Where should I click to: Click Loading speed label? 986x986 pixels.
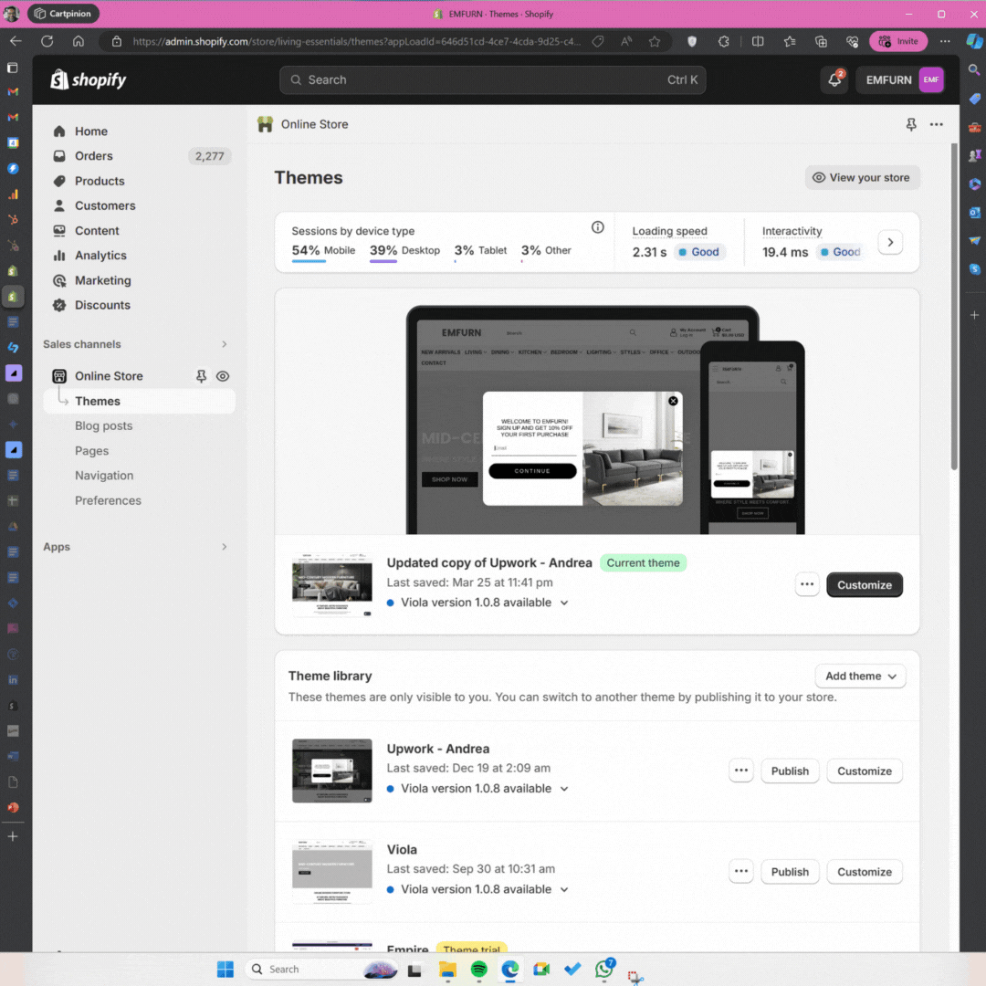(670, 231)
